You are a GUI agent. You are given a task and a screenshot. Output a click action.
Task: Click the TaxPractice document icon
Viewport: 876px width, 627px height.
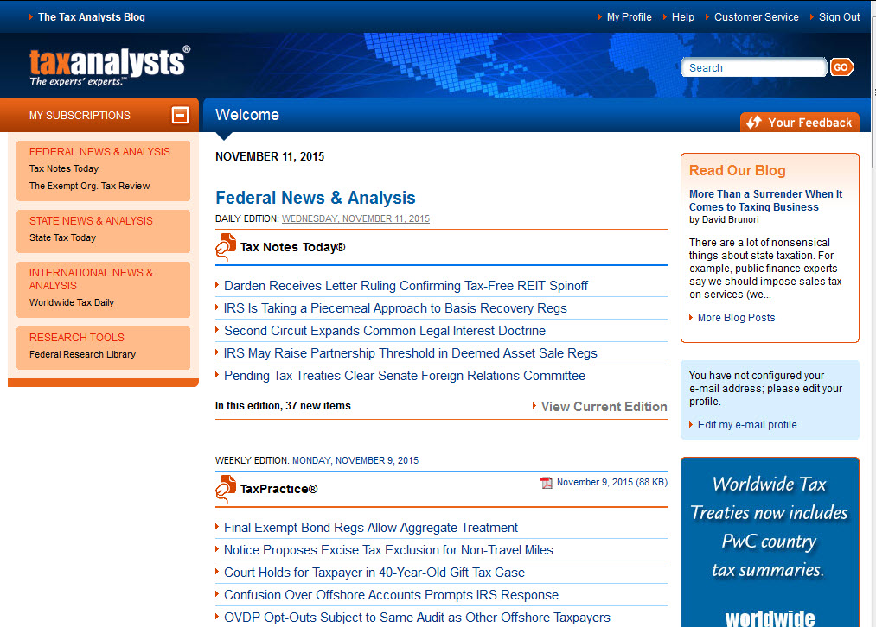[225, 488]
